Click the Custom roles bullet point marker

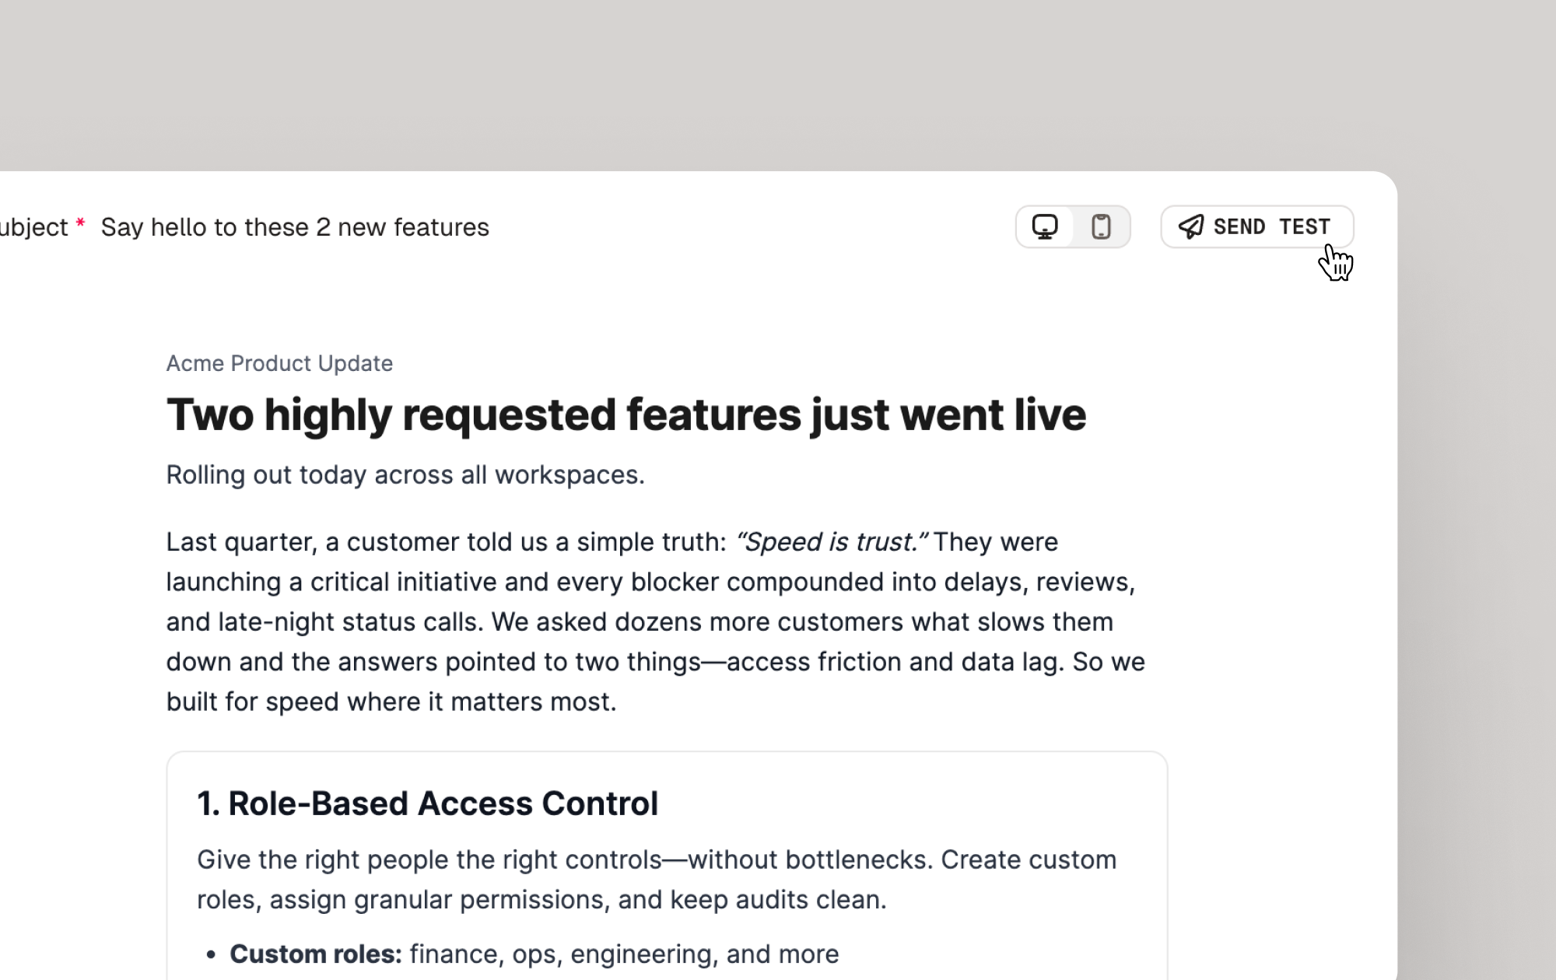point(211,955)
